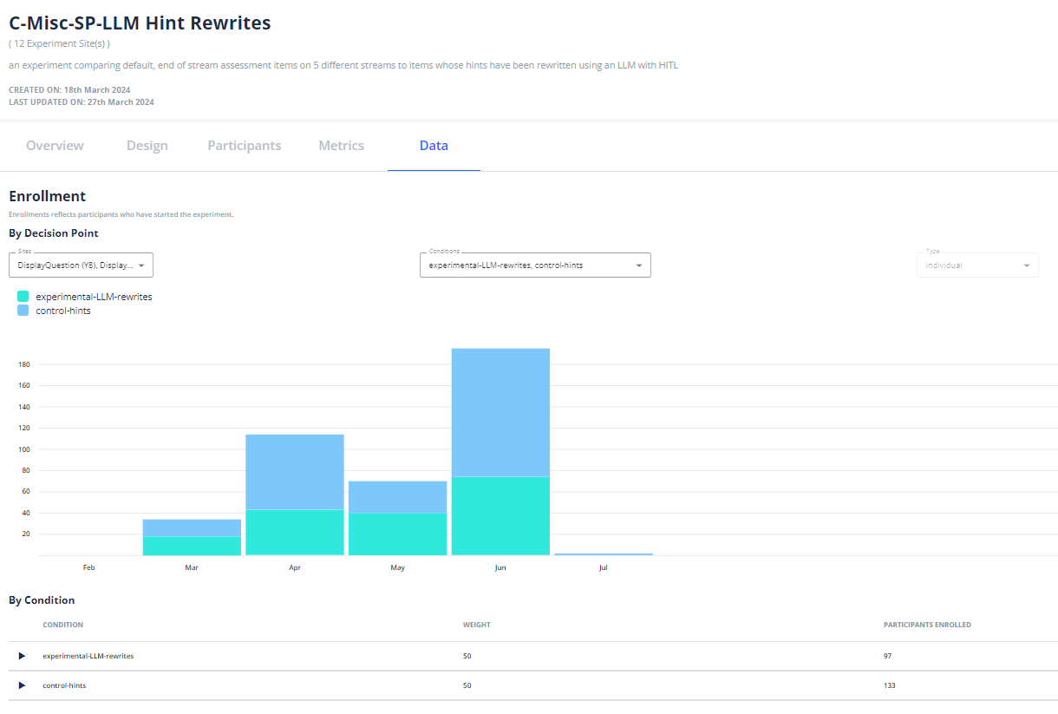1058x714 pixels.
Task: Click the WEIGHT column header
Action: click(477, 625)
